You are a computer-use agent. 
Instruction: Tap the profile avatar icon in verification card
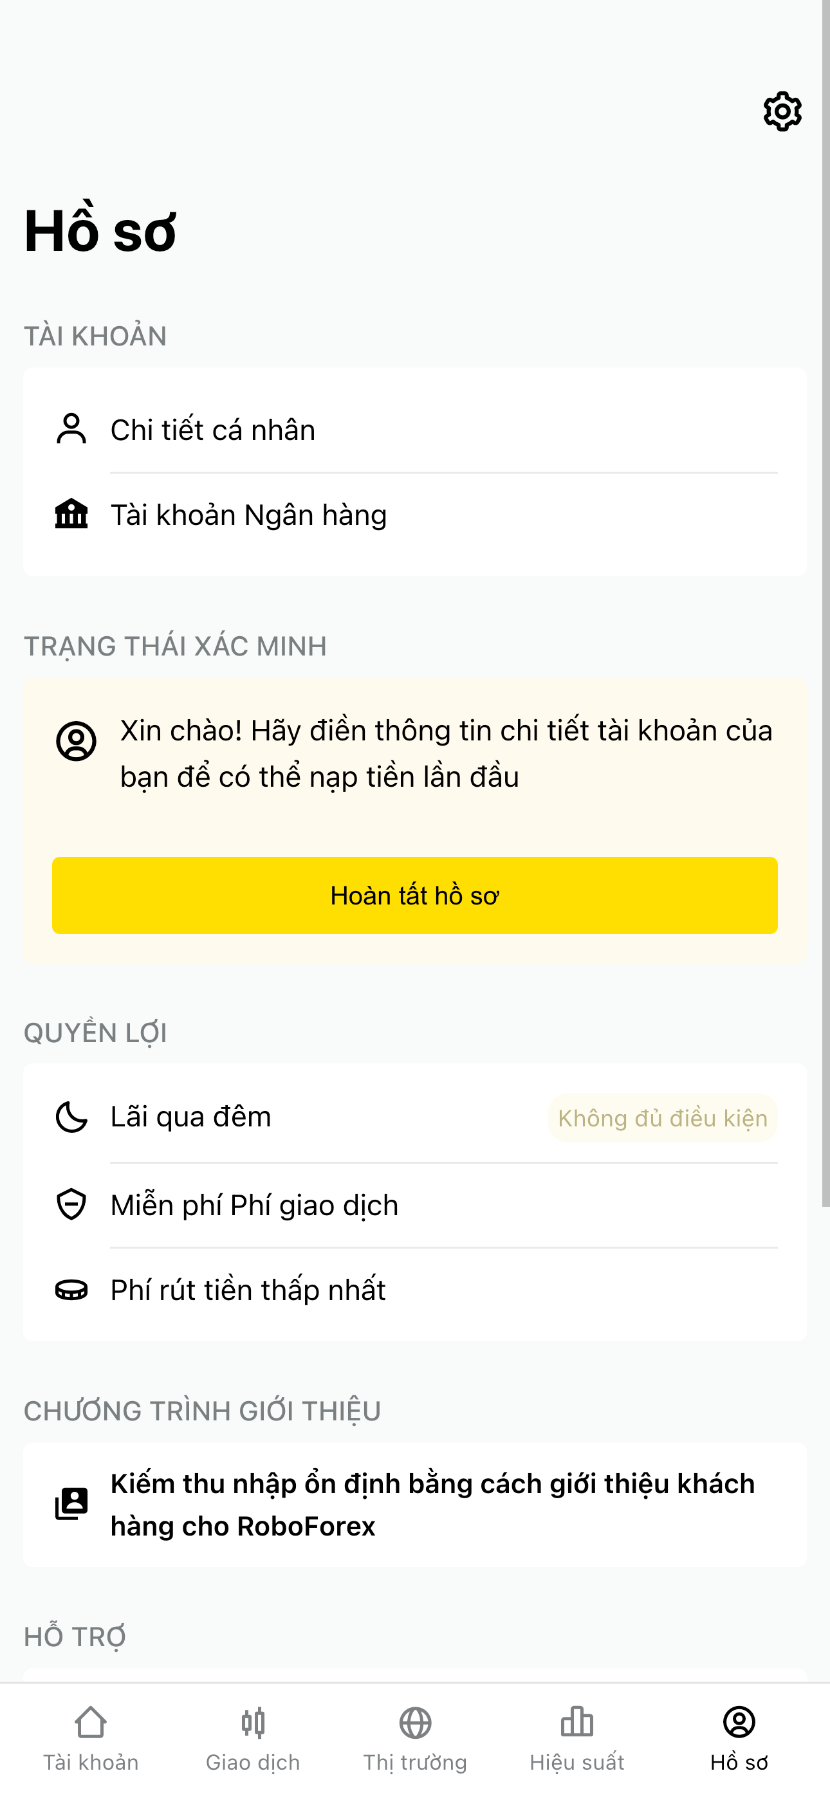click(x=76, y=740)
